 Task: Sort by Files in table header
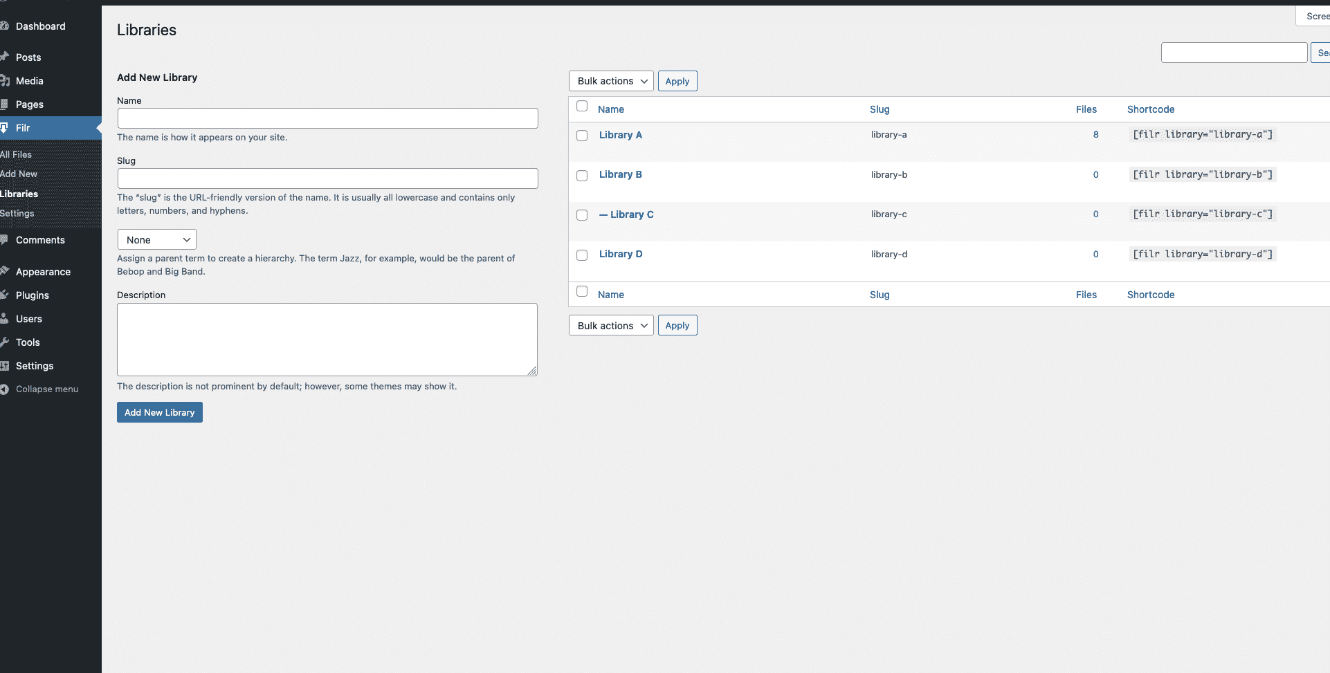coord(1086,109)
